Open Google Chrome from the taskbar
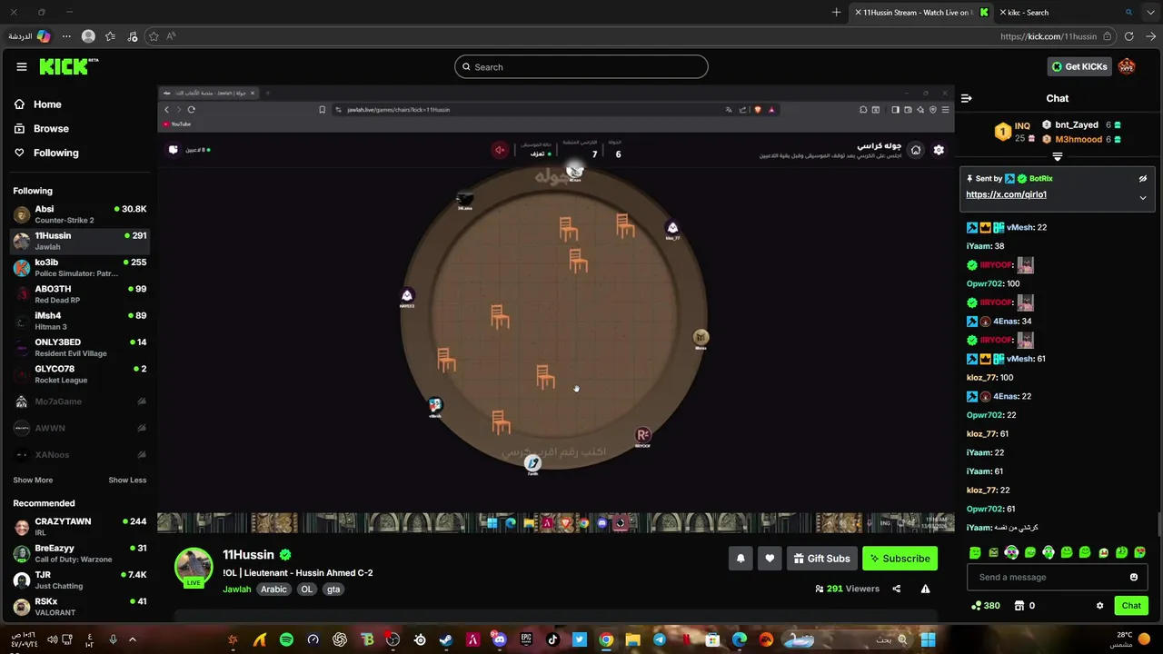This screenshot has height=654, width=1163. pos(606,639)
